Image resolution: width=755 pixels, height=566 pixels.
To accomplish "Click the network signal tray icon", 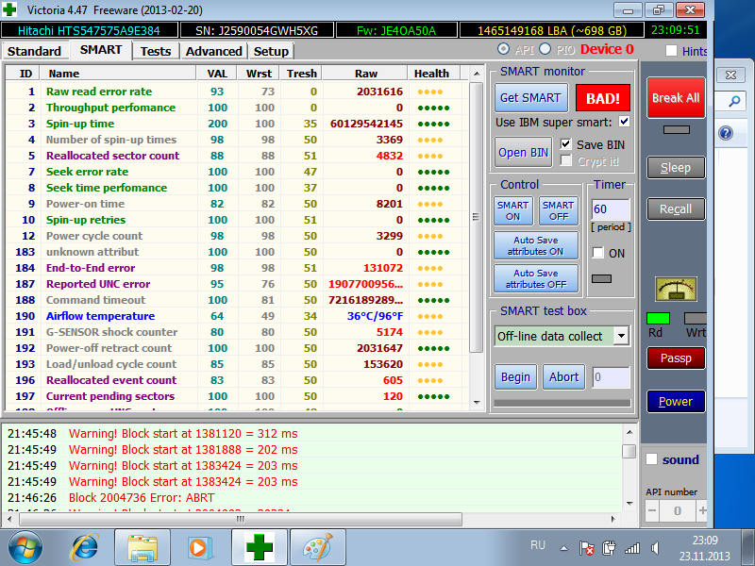I will (631, 548).
